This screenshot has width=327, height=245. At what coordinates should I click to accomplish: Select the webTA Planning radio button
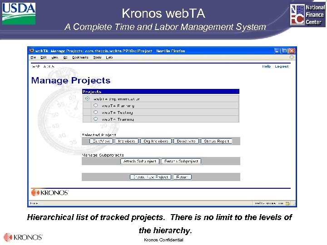point(95,105)
